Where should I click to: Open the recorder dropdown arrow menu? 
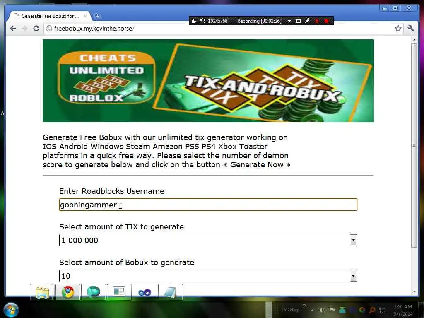click(x=289, y=21)
